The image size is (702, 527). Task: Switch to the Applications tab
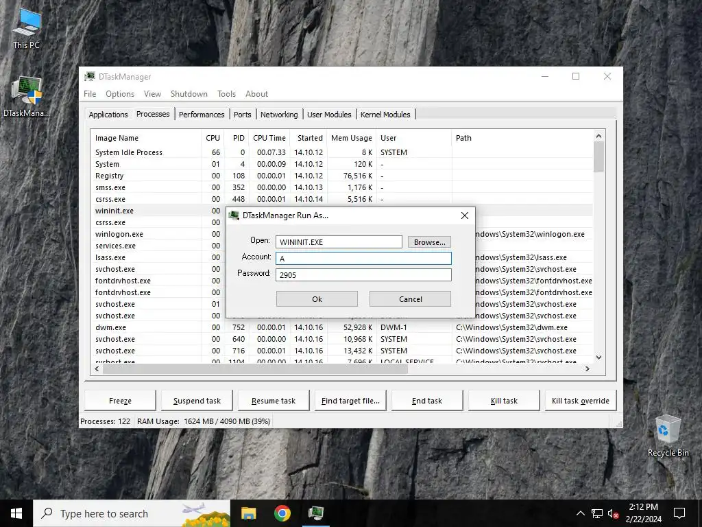tap(108, 115)
